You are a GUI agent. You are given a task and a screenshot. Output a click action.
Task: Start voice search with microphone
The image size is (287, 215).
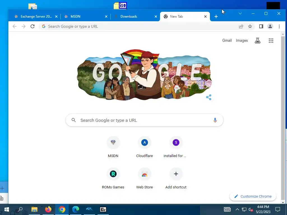pos(215,120)
